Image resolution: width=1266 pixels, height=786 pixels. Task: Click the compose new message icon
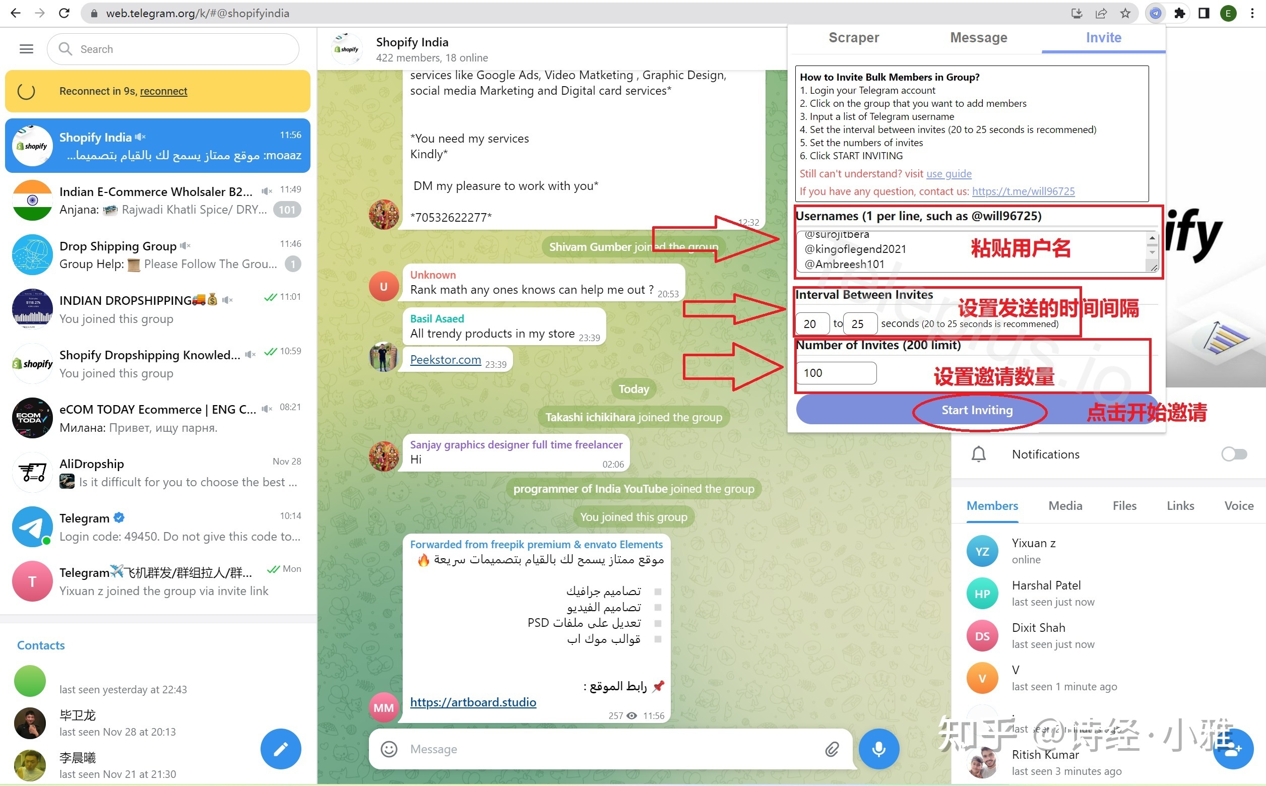point(281,749)
